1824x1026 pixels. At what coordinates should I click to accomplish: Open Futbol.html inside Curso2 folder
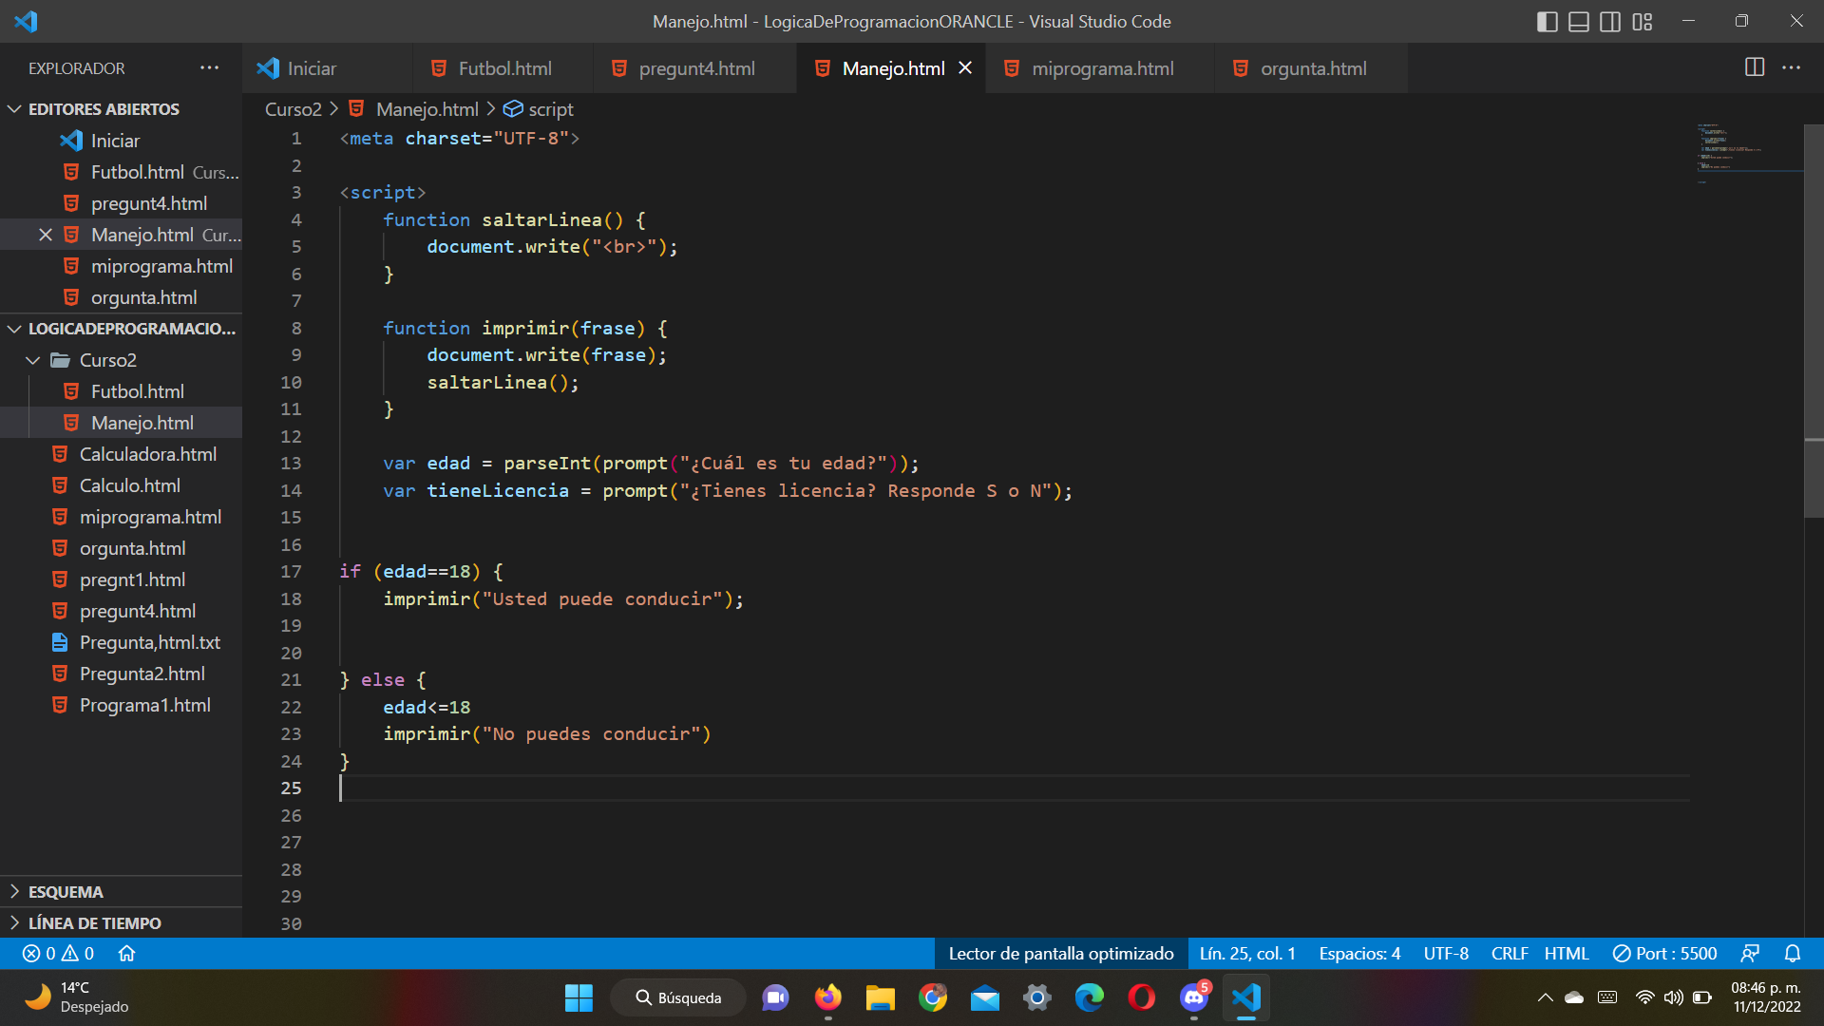121,391
